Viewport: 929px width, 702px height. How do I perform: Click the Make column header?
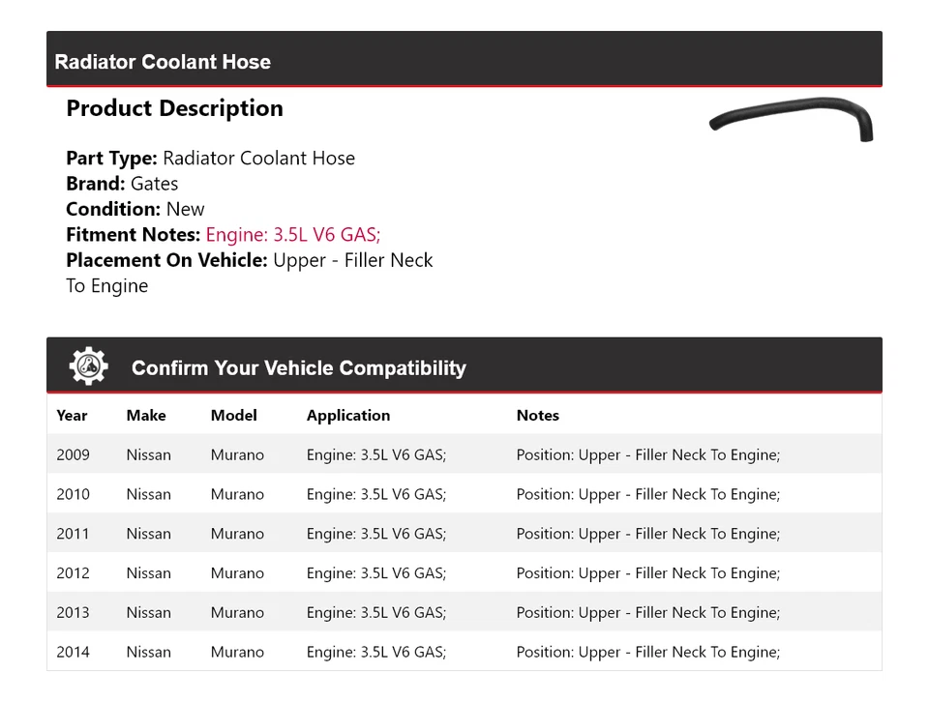click(x=146, y=416)
